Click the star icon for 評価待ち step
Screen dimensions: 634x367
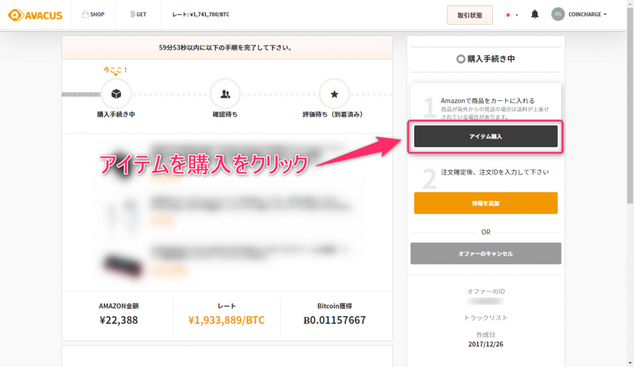[334, 94]
